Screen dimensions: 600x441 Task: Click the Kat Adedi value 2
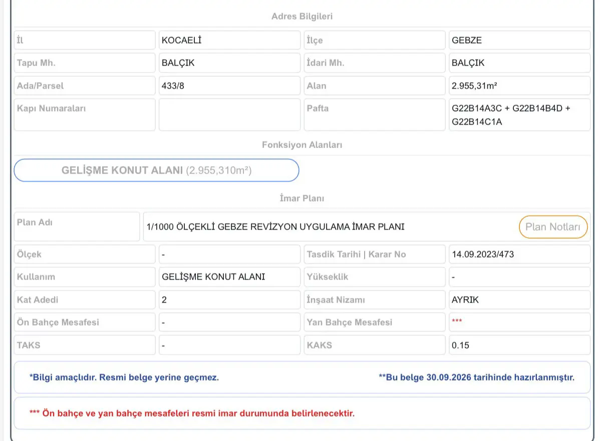click(x=229, y=299)
